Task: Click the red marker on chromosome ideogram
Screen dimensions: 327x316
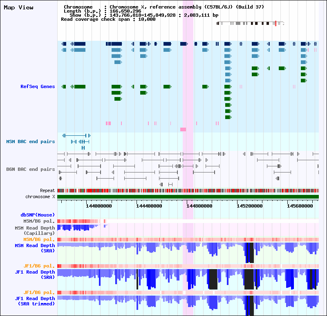Action: tap(275, 24)
